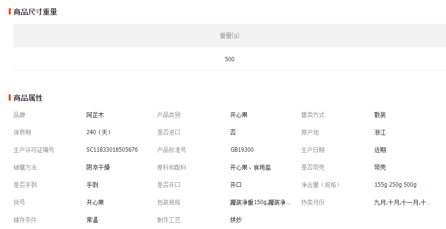Image resolution: width=446 pixels, height=229 pixels.
Task: Click the product standard GB19300
Action: click(x=242, y=150)
